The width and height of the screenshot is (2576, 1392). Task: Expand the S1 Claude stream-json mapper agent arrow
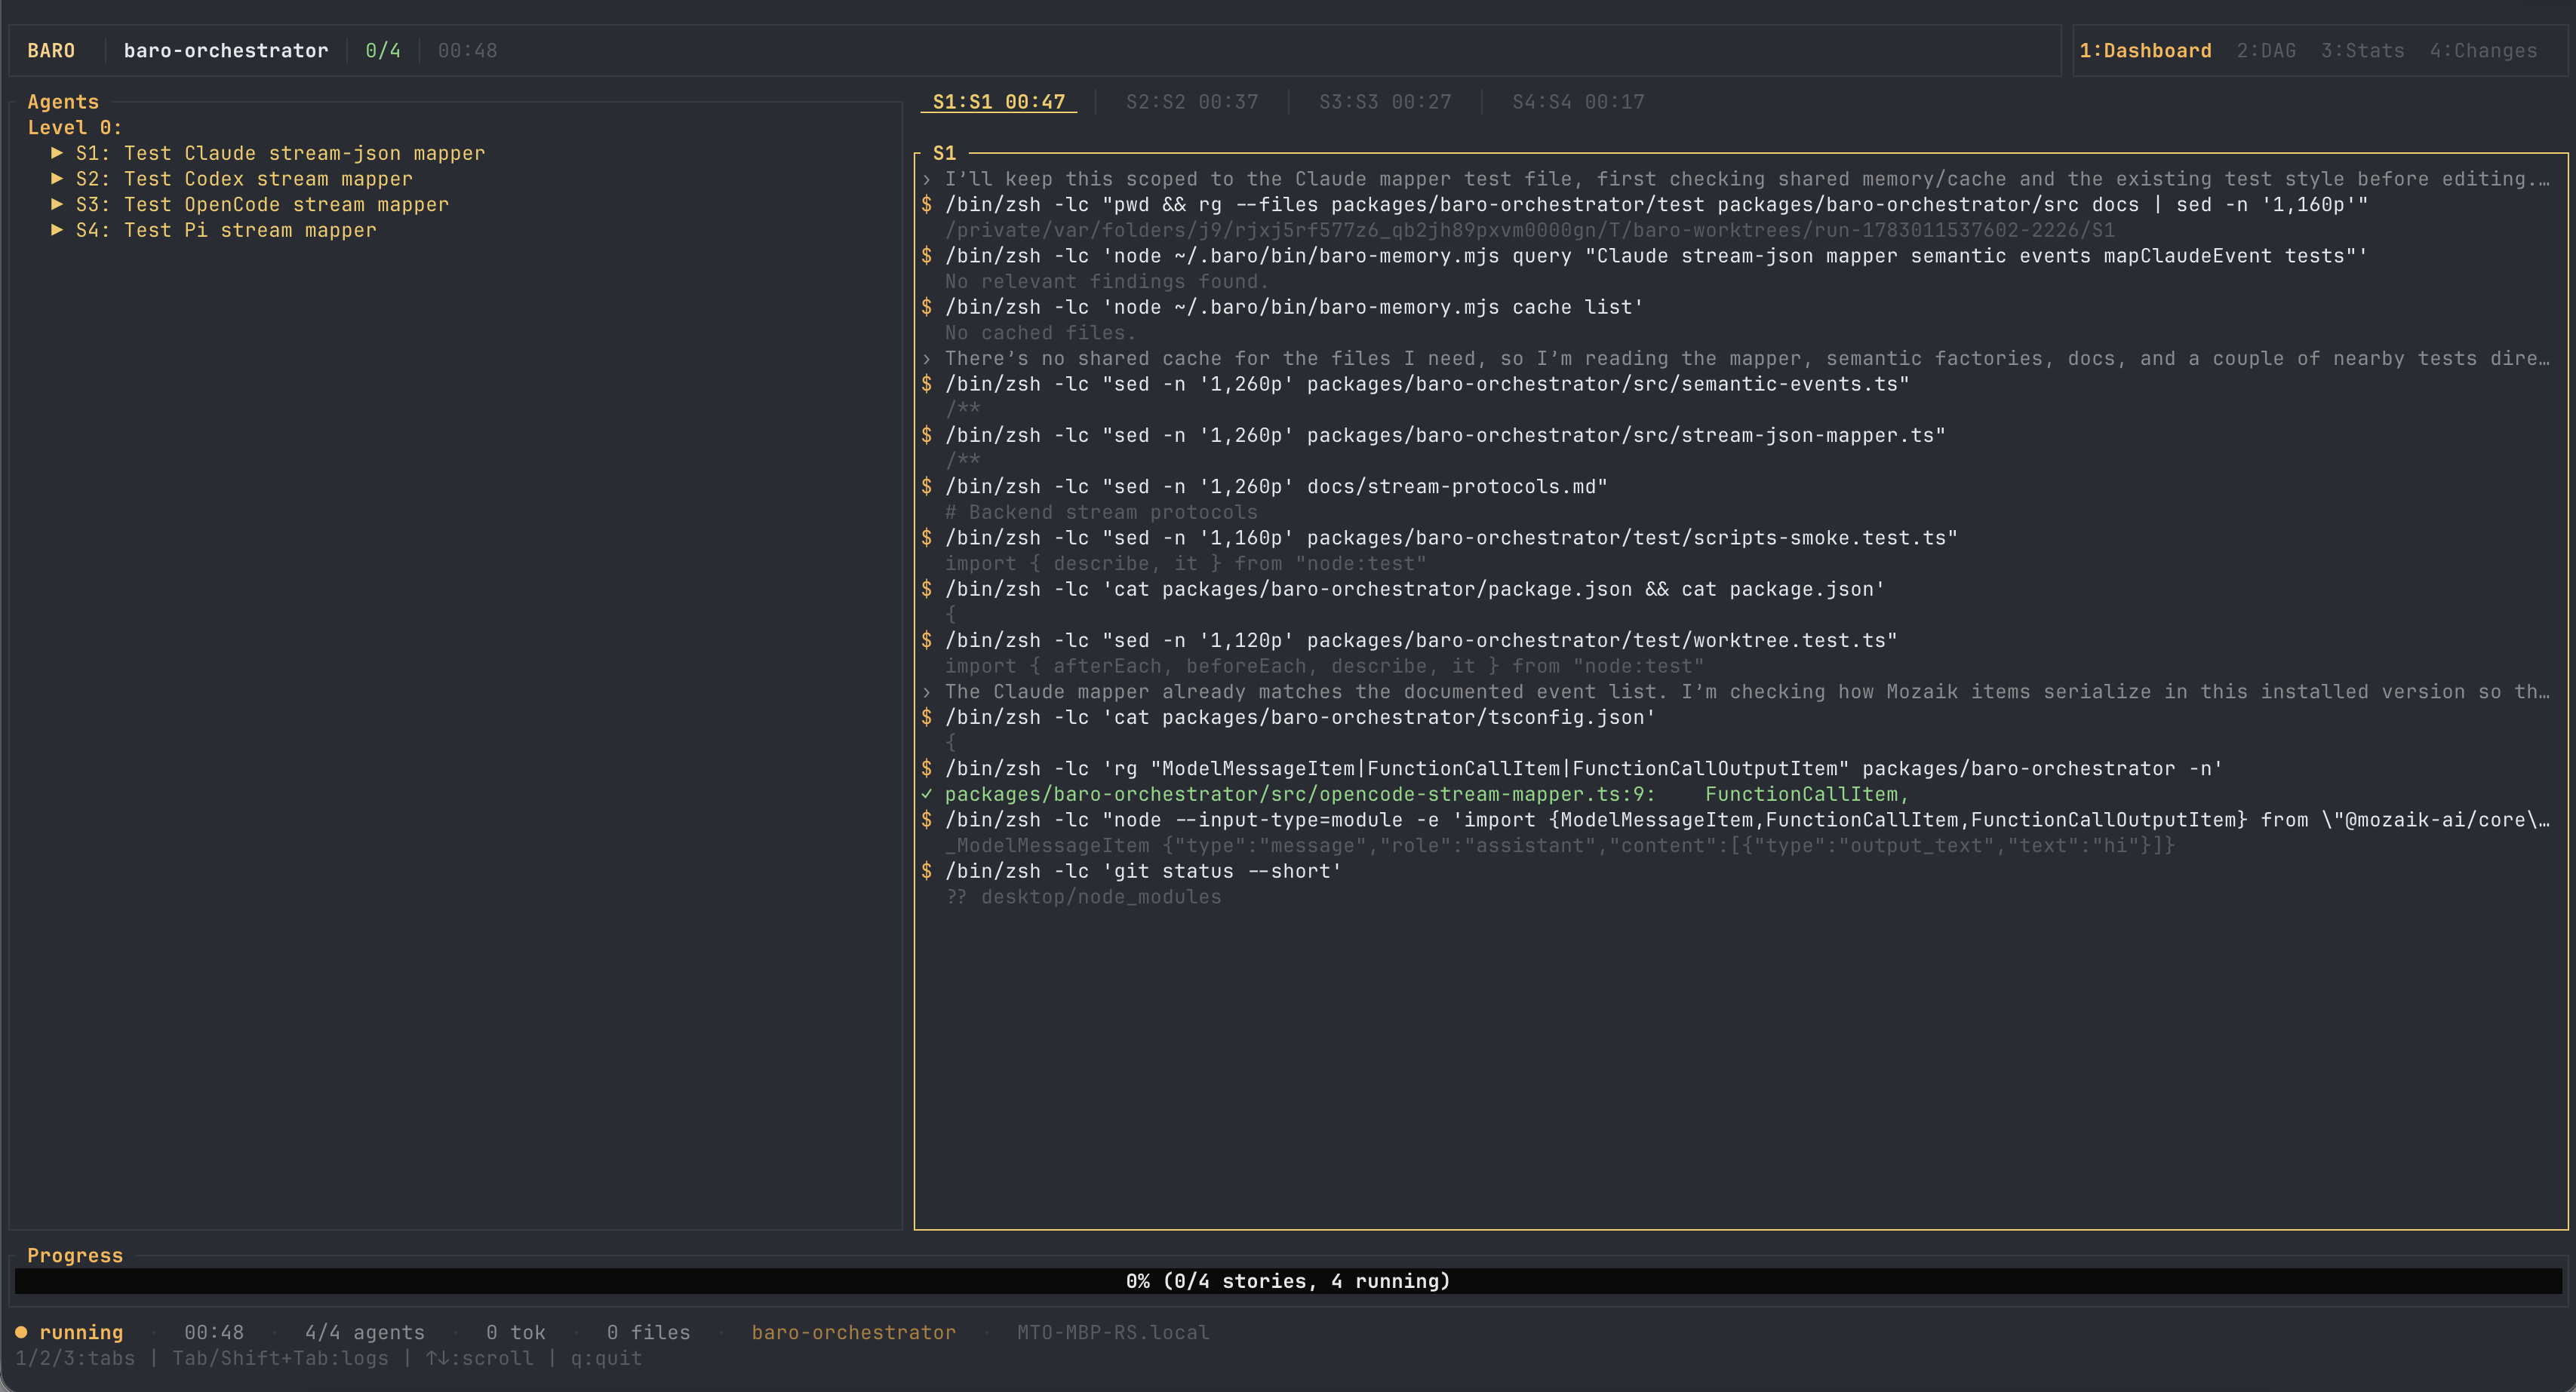pyautogui.click(x=57, y=153)
